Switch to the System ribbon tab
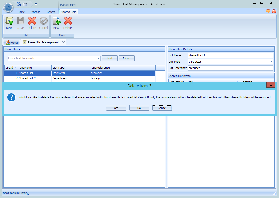Image resolution: width=279 pixels, height=198 pixels. tap(50, 12)
